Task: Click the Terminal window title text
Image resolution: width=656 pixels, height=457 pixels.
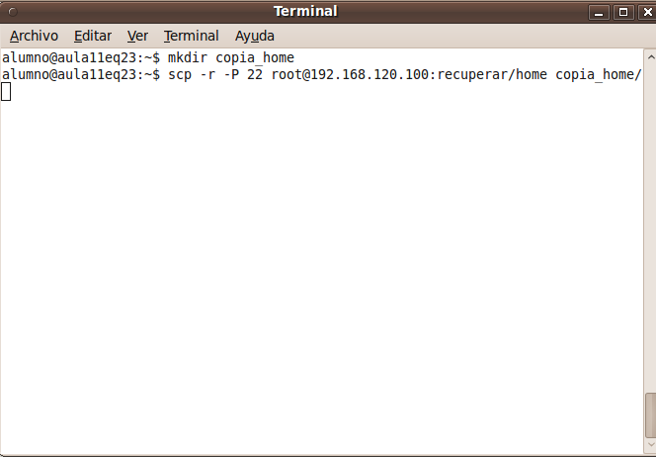Action: (305, 11)
